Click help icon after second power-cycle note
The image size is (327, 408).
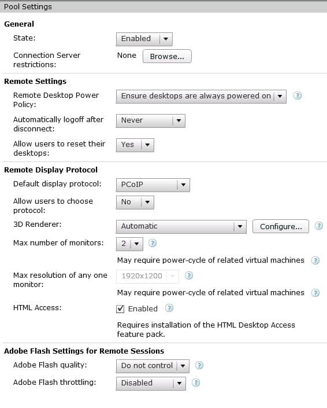click(x=315, y=293)
